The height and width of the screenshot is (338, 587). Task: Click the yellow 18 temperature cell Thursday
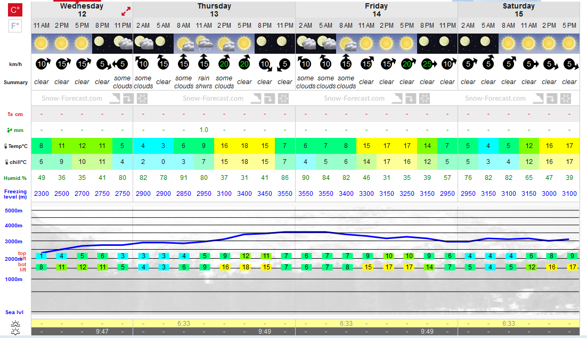point(244,146)
